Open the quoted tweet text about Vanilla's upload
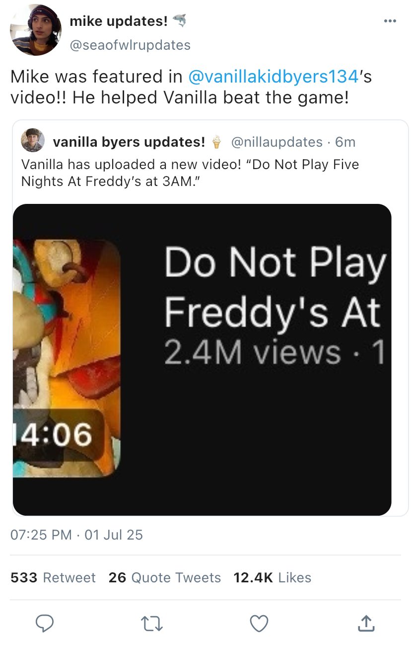Screen dimensions: 411x645 coord(190,172)
